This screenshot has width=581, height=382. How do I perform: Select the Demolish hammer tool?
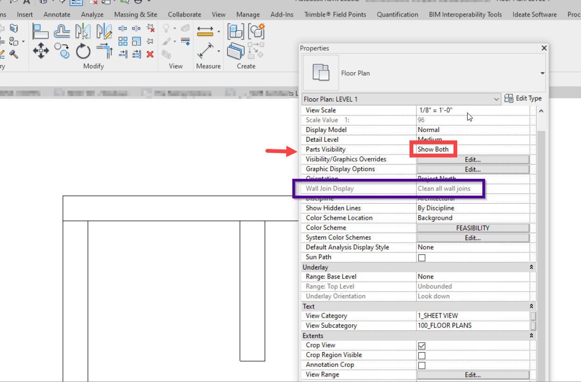14,54
